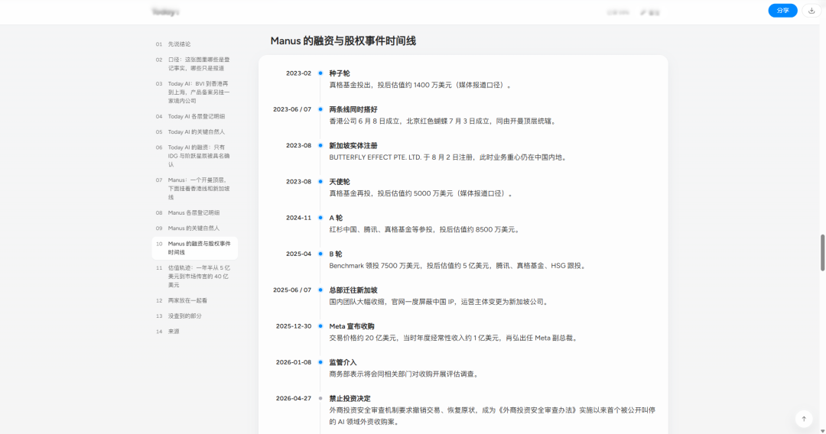Click the date label 2026-04-27

tap(294, 398)
